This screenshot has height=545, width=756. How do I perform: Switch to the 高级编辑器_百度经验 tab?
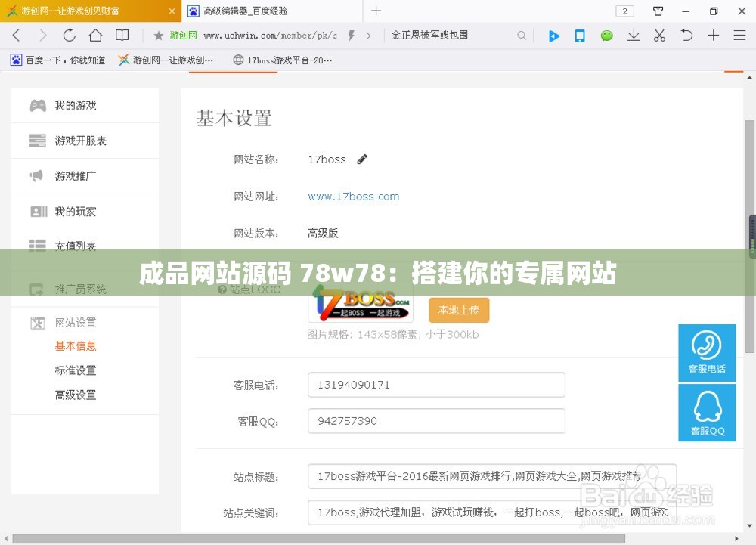(x=272, y=11)
